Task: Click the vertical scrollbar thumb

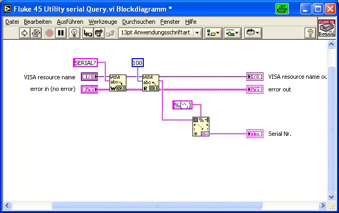Action: (x=331, y=129)
